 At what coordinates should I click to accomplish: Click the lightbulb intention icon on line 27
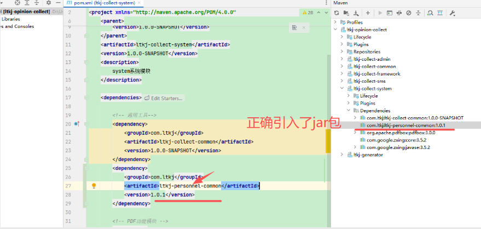tap(94, 186)
